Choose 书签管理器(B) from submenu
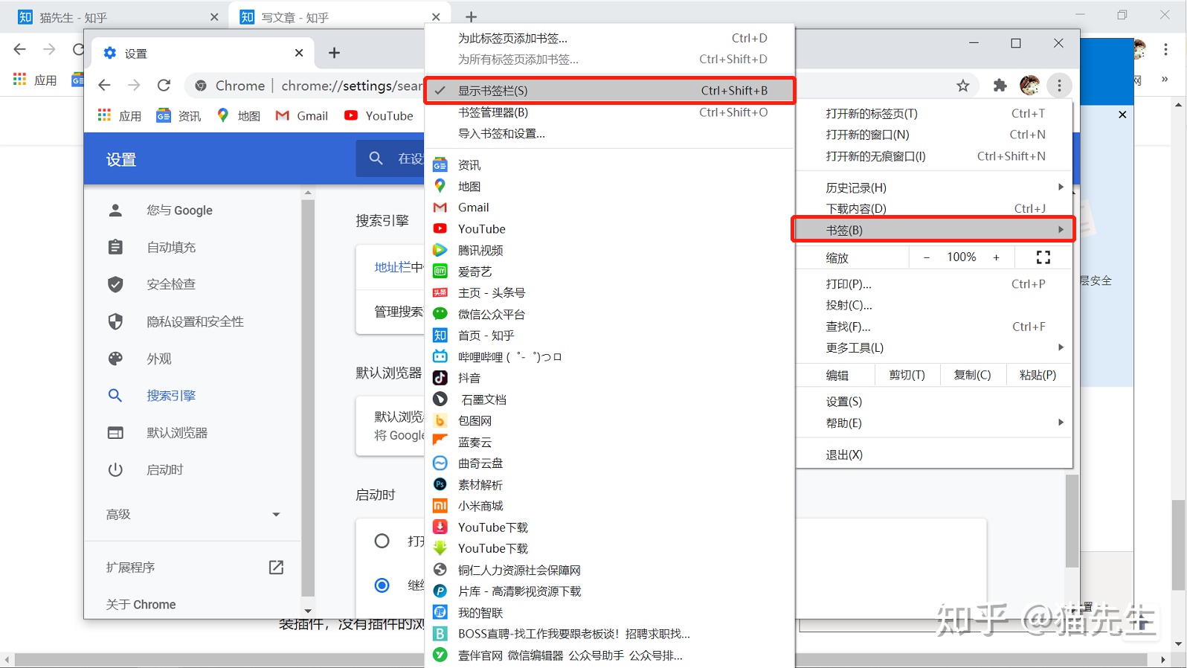 pyautogui.click(x=609, y=112)
